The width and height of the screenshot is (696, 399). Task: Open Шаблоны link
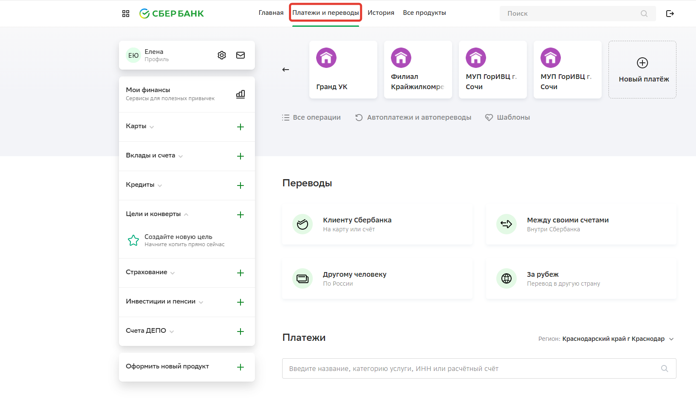507,118
